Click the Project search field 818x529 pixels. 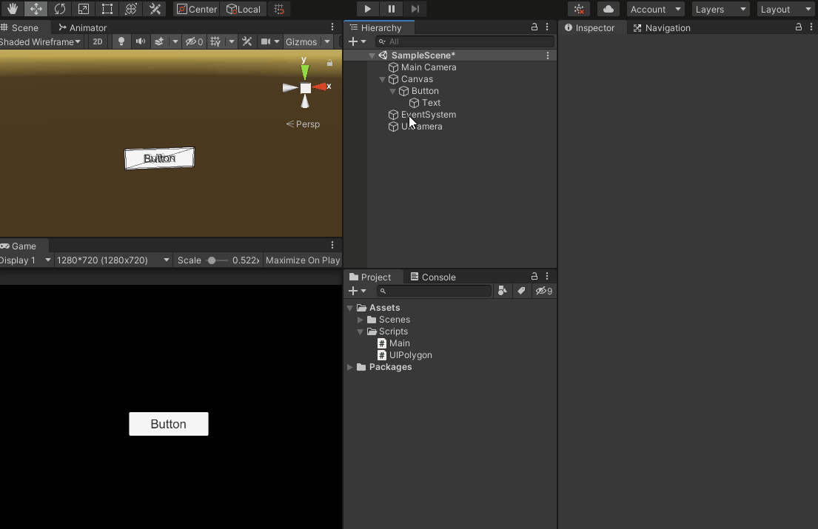tap(435, 291)
